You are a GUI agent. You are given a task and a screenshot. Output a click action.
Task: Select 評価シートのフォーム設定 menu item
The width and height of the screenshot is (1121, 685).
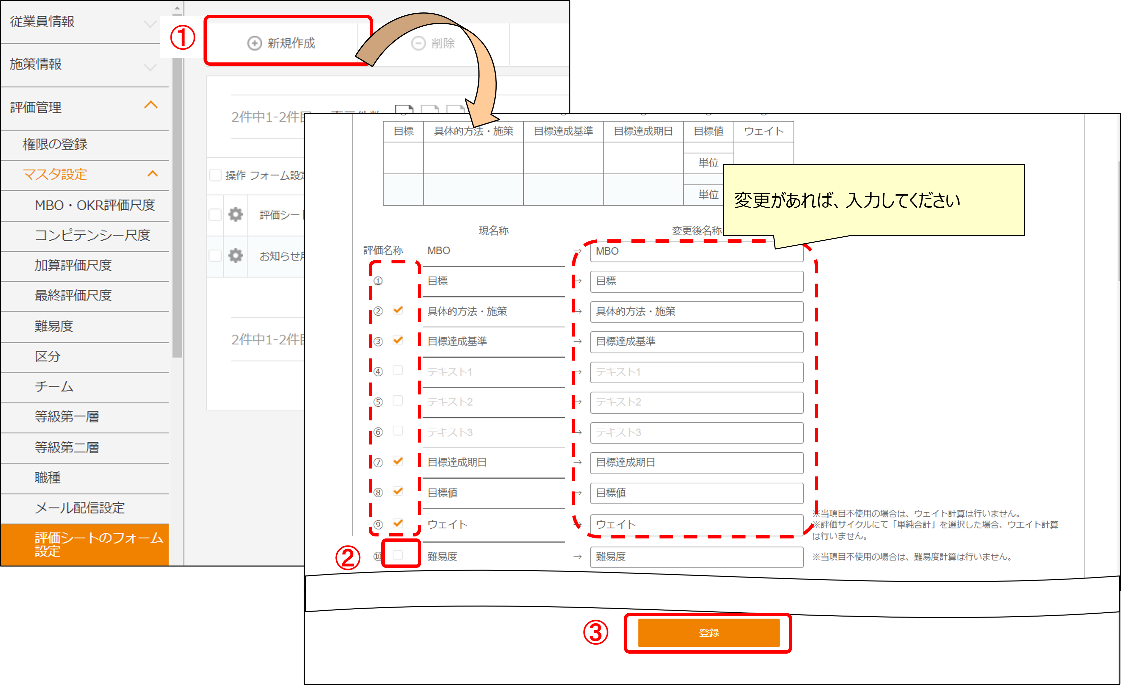point(85,545)
